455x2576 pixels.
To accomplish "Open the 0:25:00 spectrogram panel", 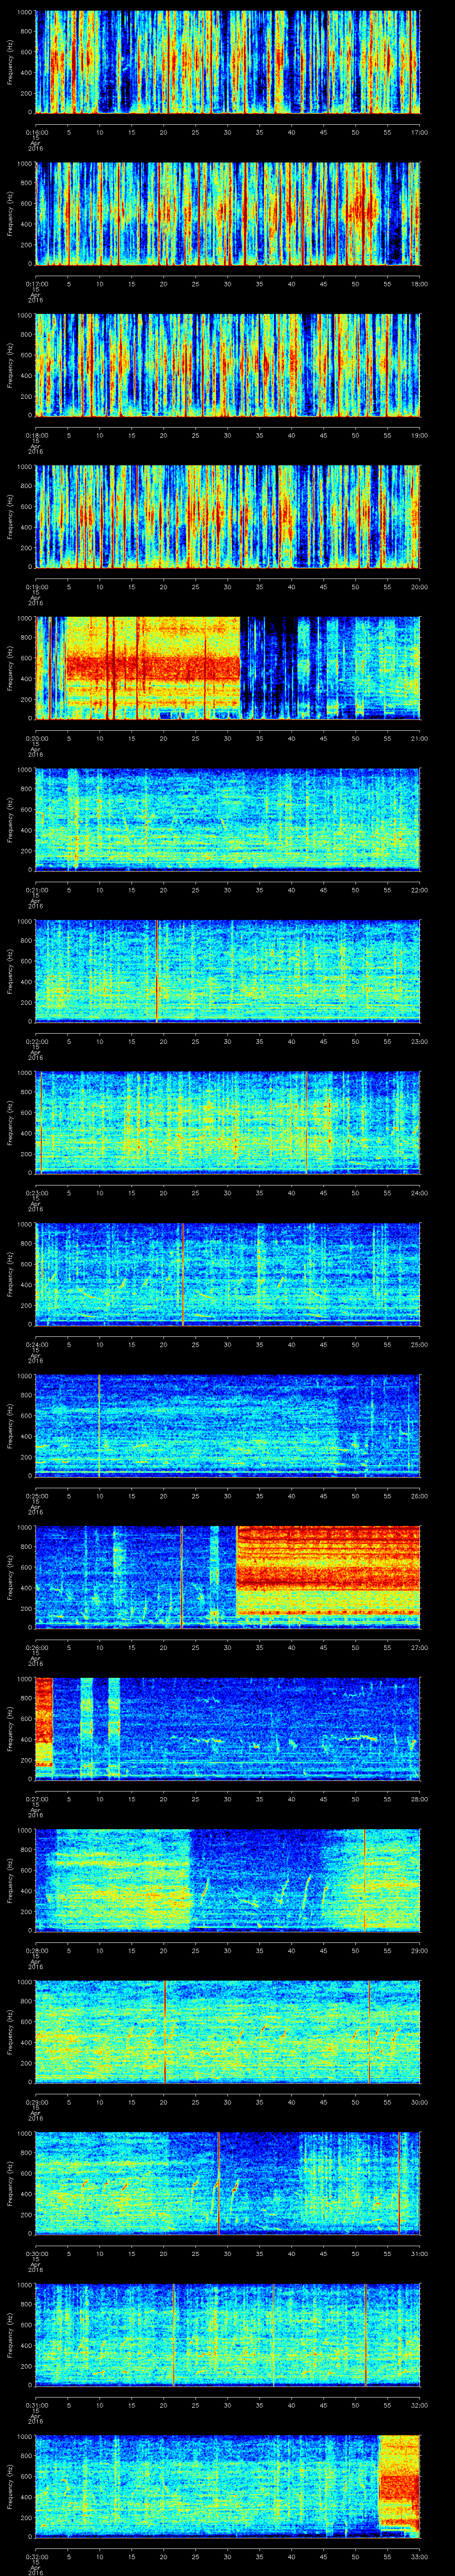I will point(228,1425).
